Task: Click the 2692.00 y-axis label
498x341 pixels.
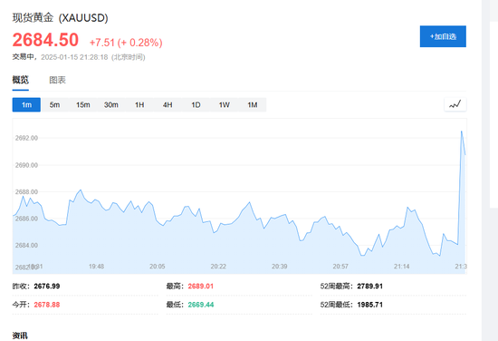Action: (x=26, y=138)
